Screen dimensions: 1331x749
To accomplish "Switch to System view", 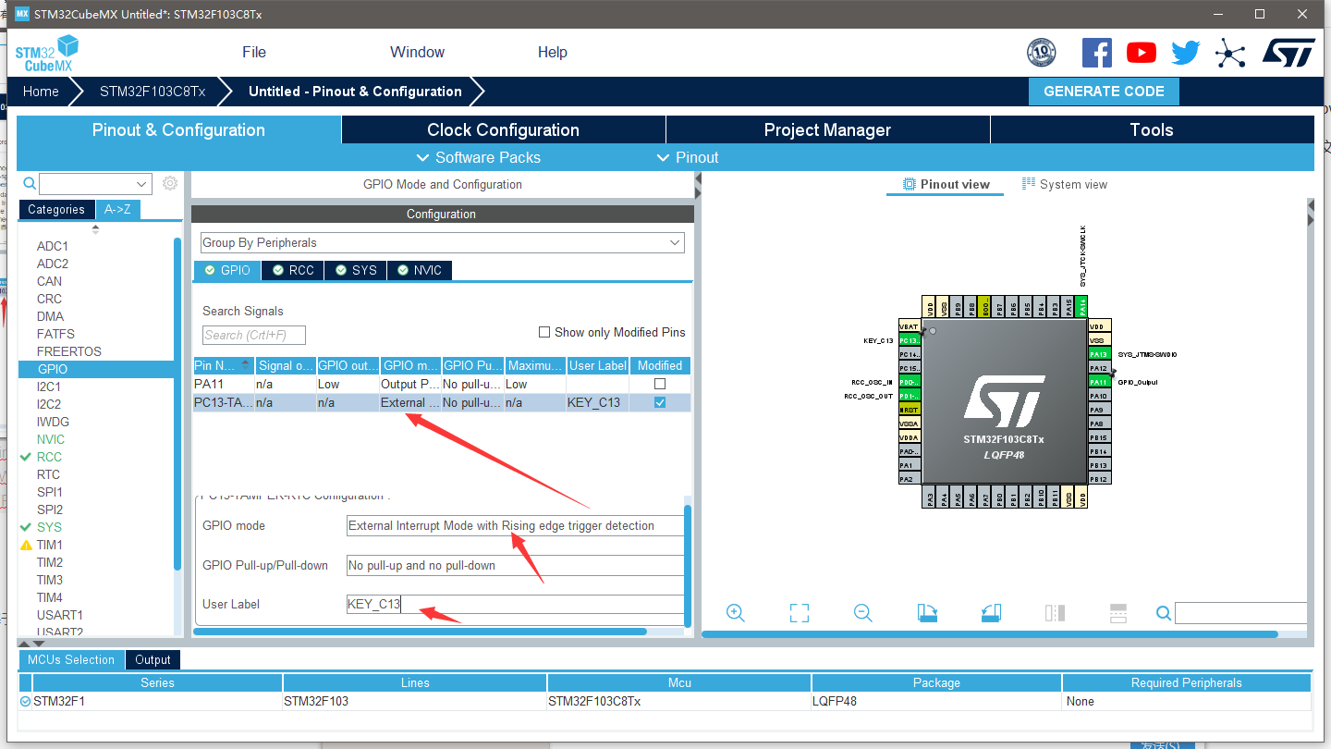I will pos(1064,184).
